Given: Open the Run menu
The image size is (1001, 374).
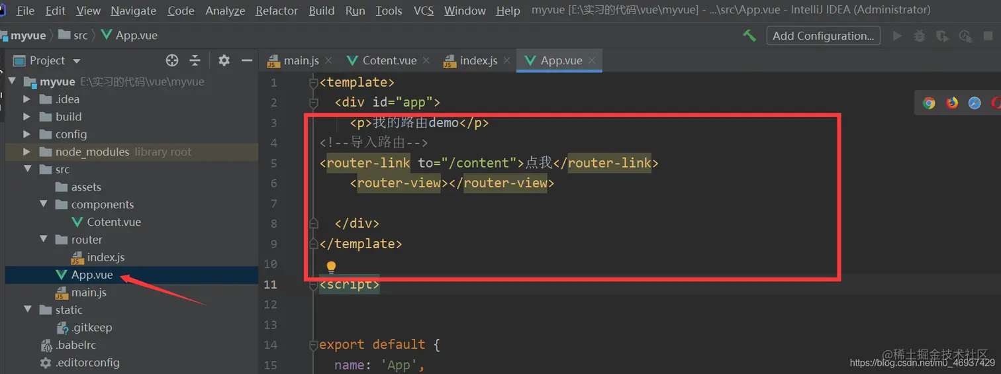Looking at the screenshot, I should click(x=355, y=11).
